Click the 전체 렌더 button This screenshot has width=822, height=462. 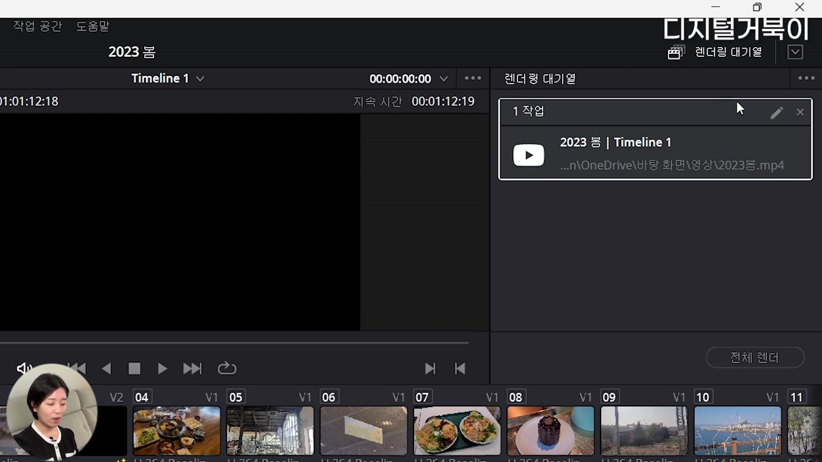pos(755,358)
